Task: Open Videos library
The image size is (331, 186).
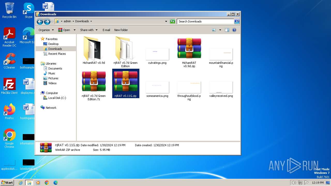Action: [x=52, y=83]
